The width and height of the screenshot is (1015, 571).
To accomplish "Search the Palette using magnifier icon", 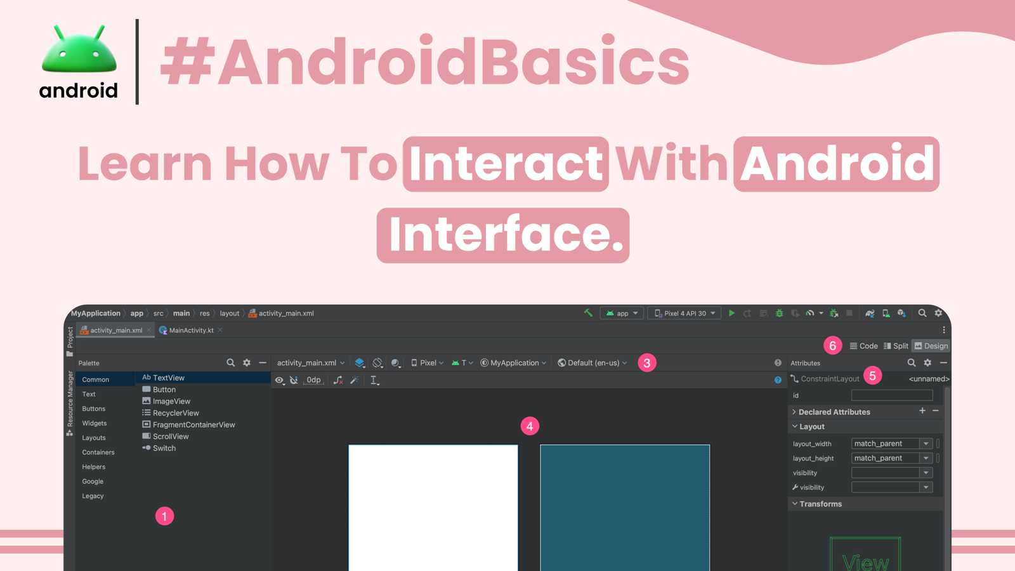I will [x=230, y=363].
